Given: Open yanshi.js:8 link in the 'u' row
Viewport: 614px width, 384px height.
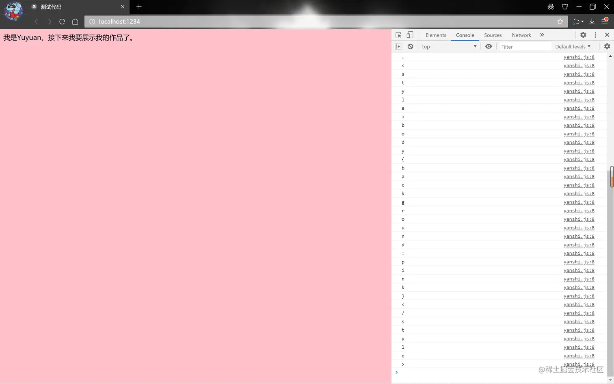Looking at the screenshot, I should [x=579, y=228].
